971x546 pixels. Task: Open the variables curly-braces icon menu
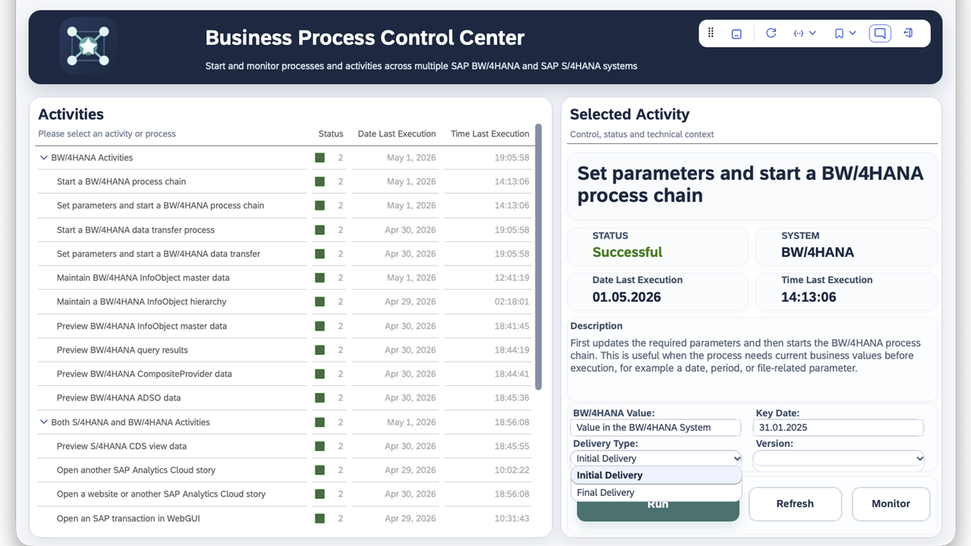[x=804, y=33]
